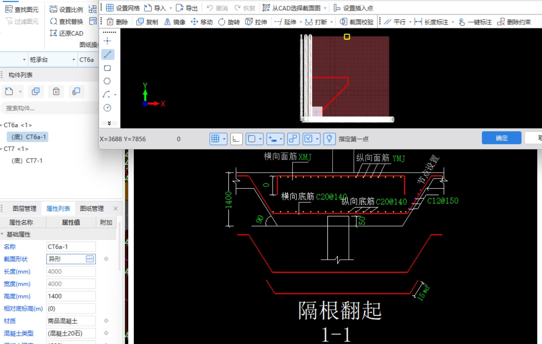Screen dimensions: 542x344
Task: Switch to the 图层管理 tab
Action: coord(25,209)
